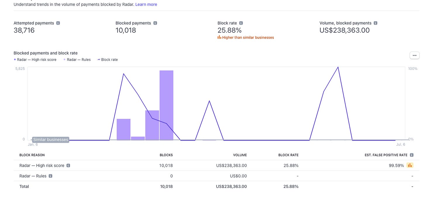426x201 pixels.
Task: Click the orange comparison chart icon next to 99.59%
Action: coord(410,165)
